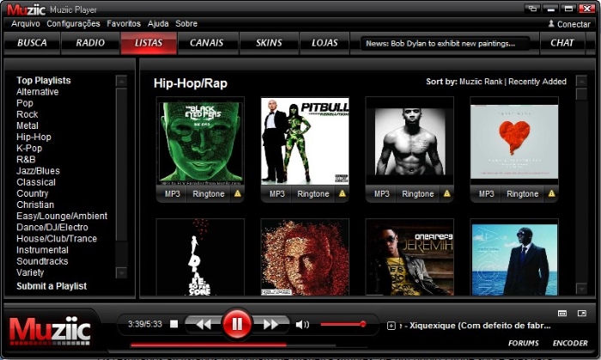Skip to the previous track

tap(203, 324)
